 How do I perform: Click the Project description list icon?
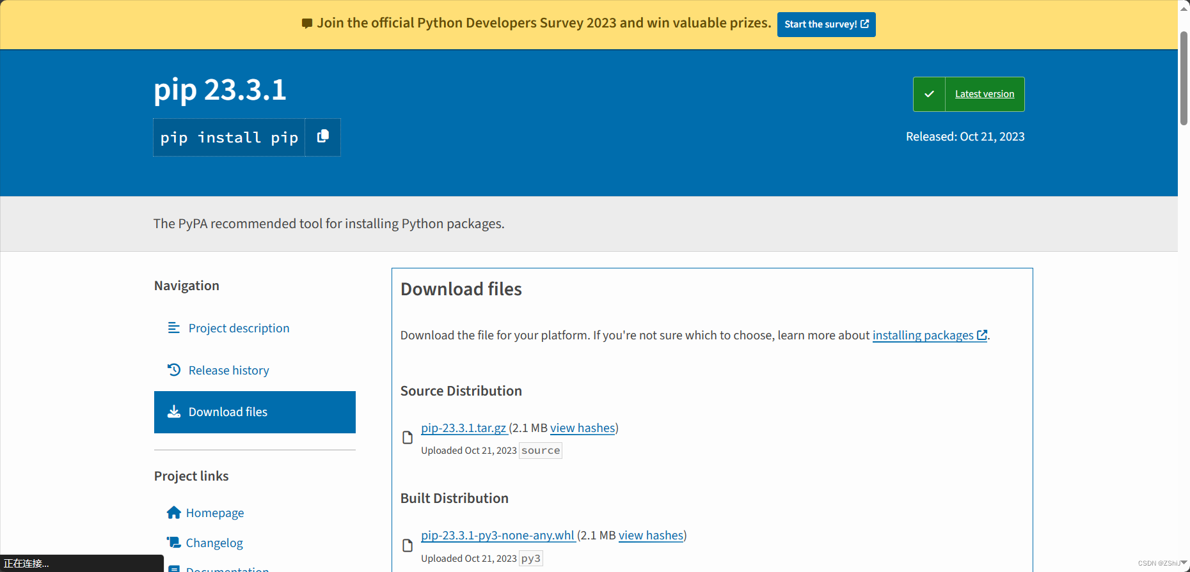point(173,328)
